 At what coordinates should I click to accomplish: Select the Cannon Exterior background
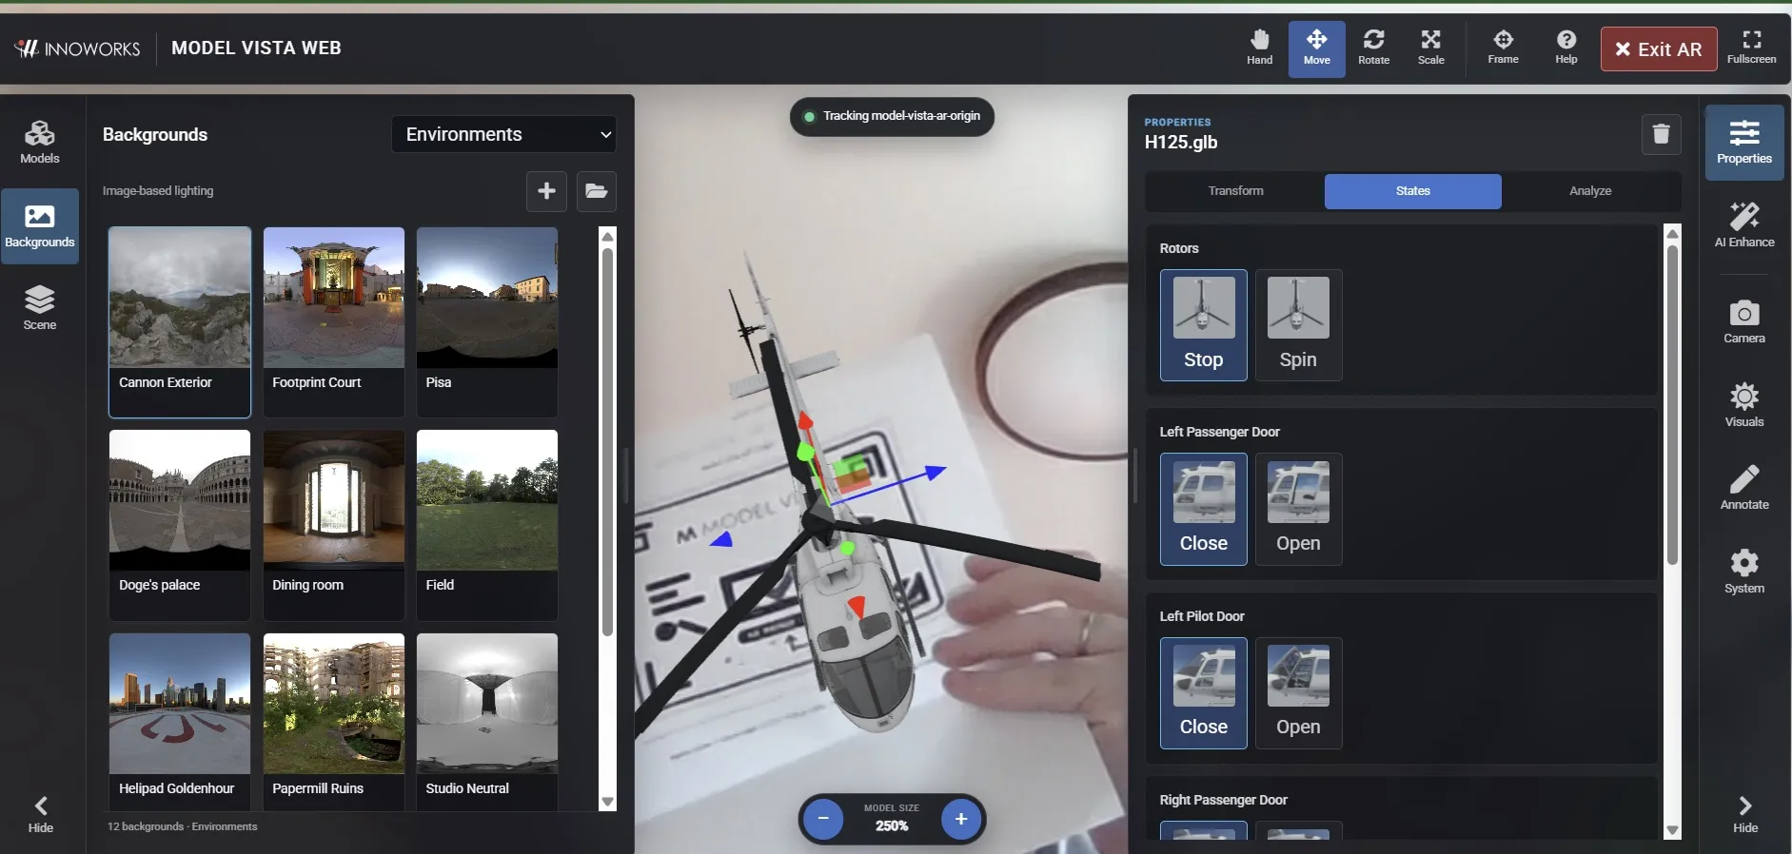(x=180, y=321)
